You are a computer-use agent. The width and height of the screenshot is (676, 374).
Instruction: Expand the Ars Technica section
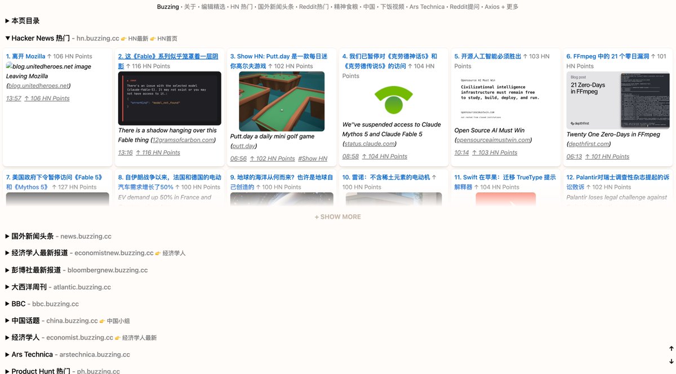pos(29,354)
